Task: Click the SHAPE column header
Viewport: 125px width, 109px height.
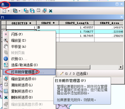Action: coord(48,23)
